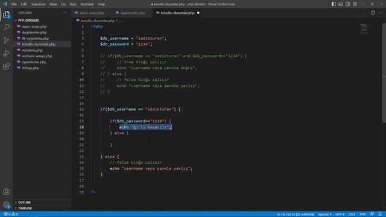Collapse the PHP-DERSLERI folder section
Screen dimensions: 386x217
42,20
